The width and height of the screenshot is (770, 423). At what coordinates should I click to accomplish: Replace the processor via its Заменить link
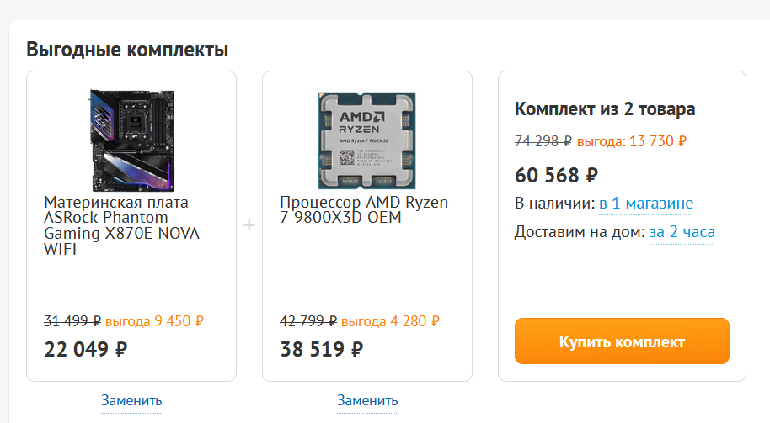click(367, 400)
